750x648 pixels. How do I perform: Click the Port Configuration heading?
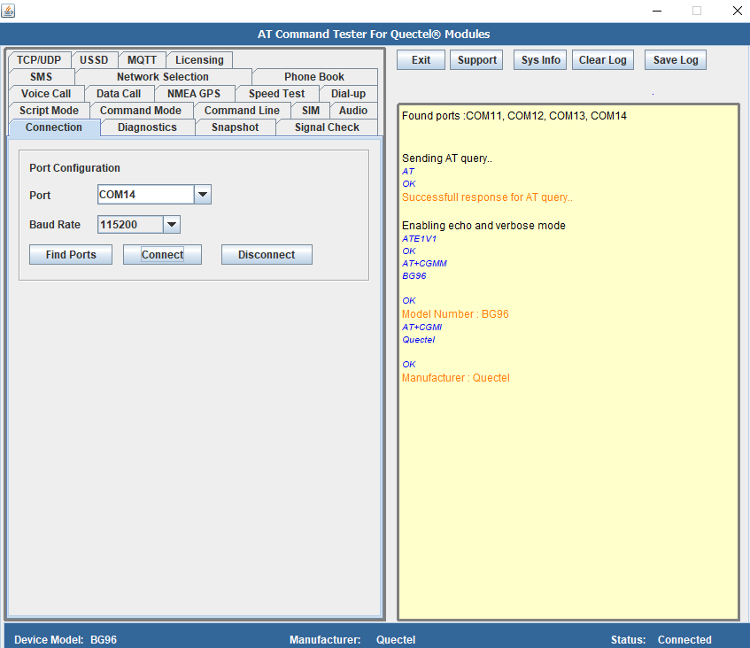pos(74,168)
